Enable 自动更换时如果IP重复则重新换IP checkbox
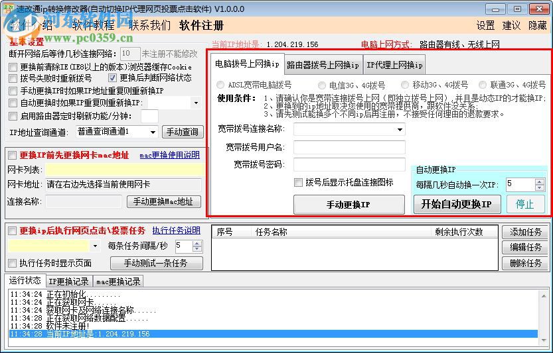Viewport: 553px width, 353px height. pyautogui.click(x=13, y=103)
